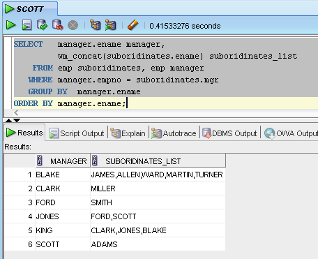This screenshot has width=318, height=259.
Task: Click the Rollback database icon
Action: tap(58, 25)
